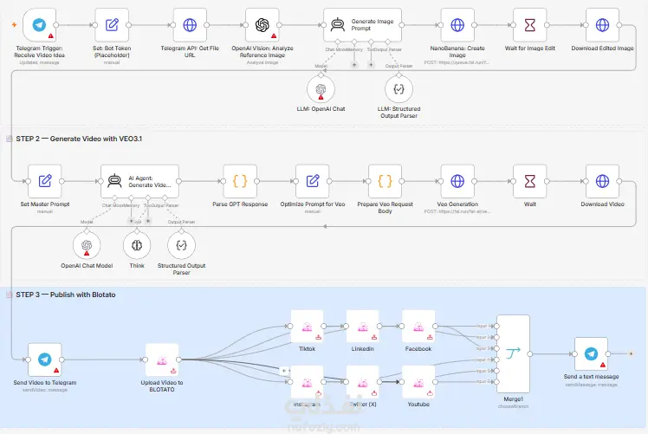Select the LLM: Structured Output Parser sub-node
Screen dimensions: 648x434
click(x=399, y=89)
